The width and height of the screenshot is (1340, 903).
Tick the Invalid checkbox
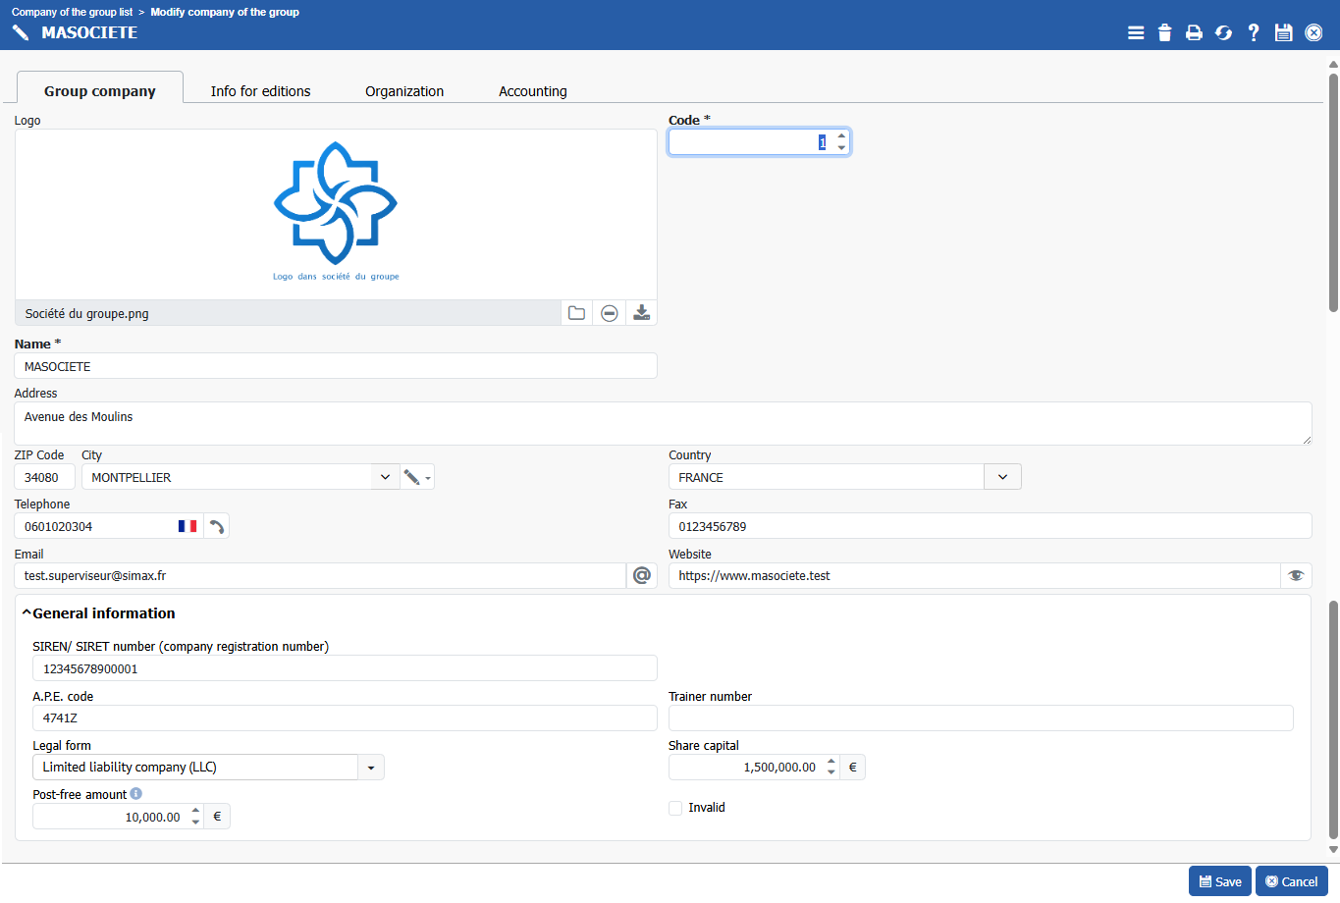(x=675, y=808)
